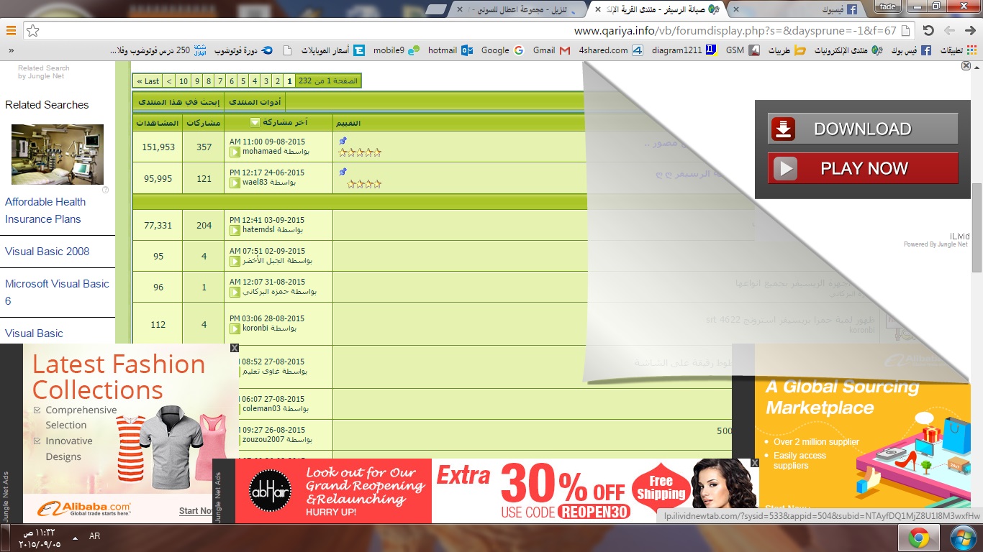Viewport: 983px width, 552px height.
Task: Open the '250 درس فوتوشوب' bookmark
Action: point(159,50)
